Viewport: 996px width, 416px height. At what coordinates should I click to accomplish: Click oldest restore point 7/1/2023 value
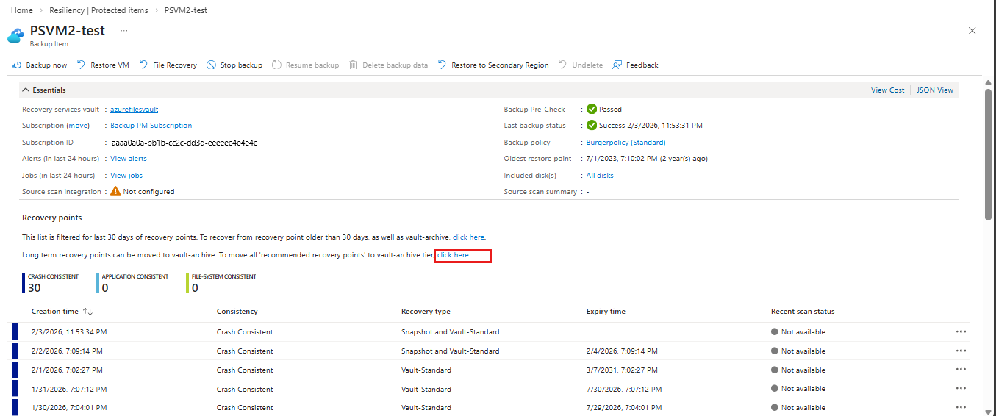647,159
